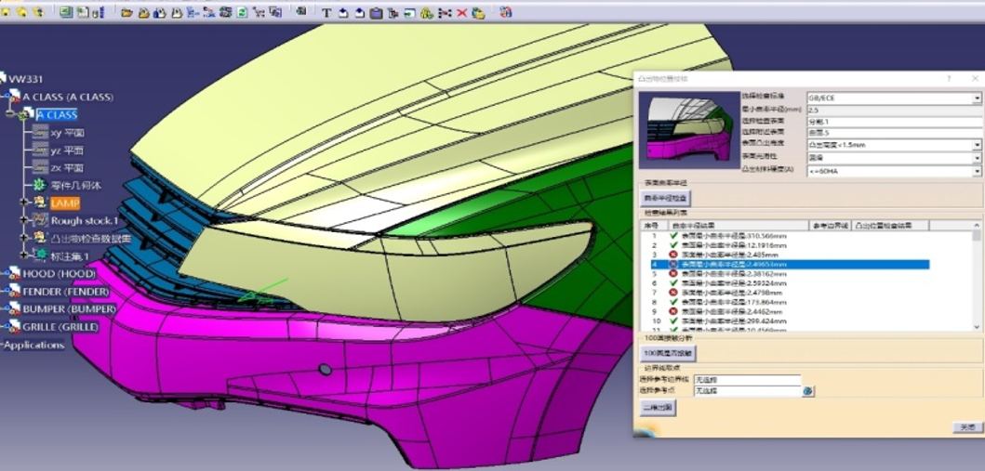This screenshot has width=985, height=471.
Task: Open the protrusion height <1.5mm dropdown
Action: [977, 145]
